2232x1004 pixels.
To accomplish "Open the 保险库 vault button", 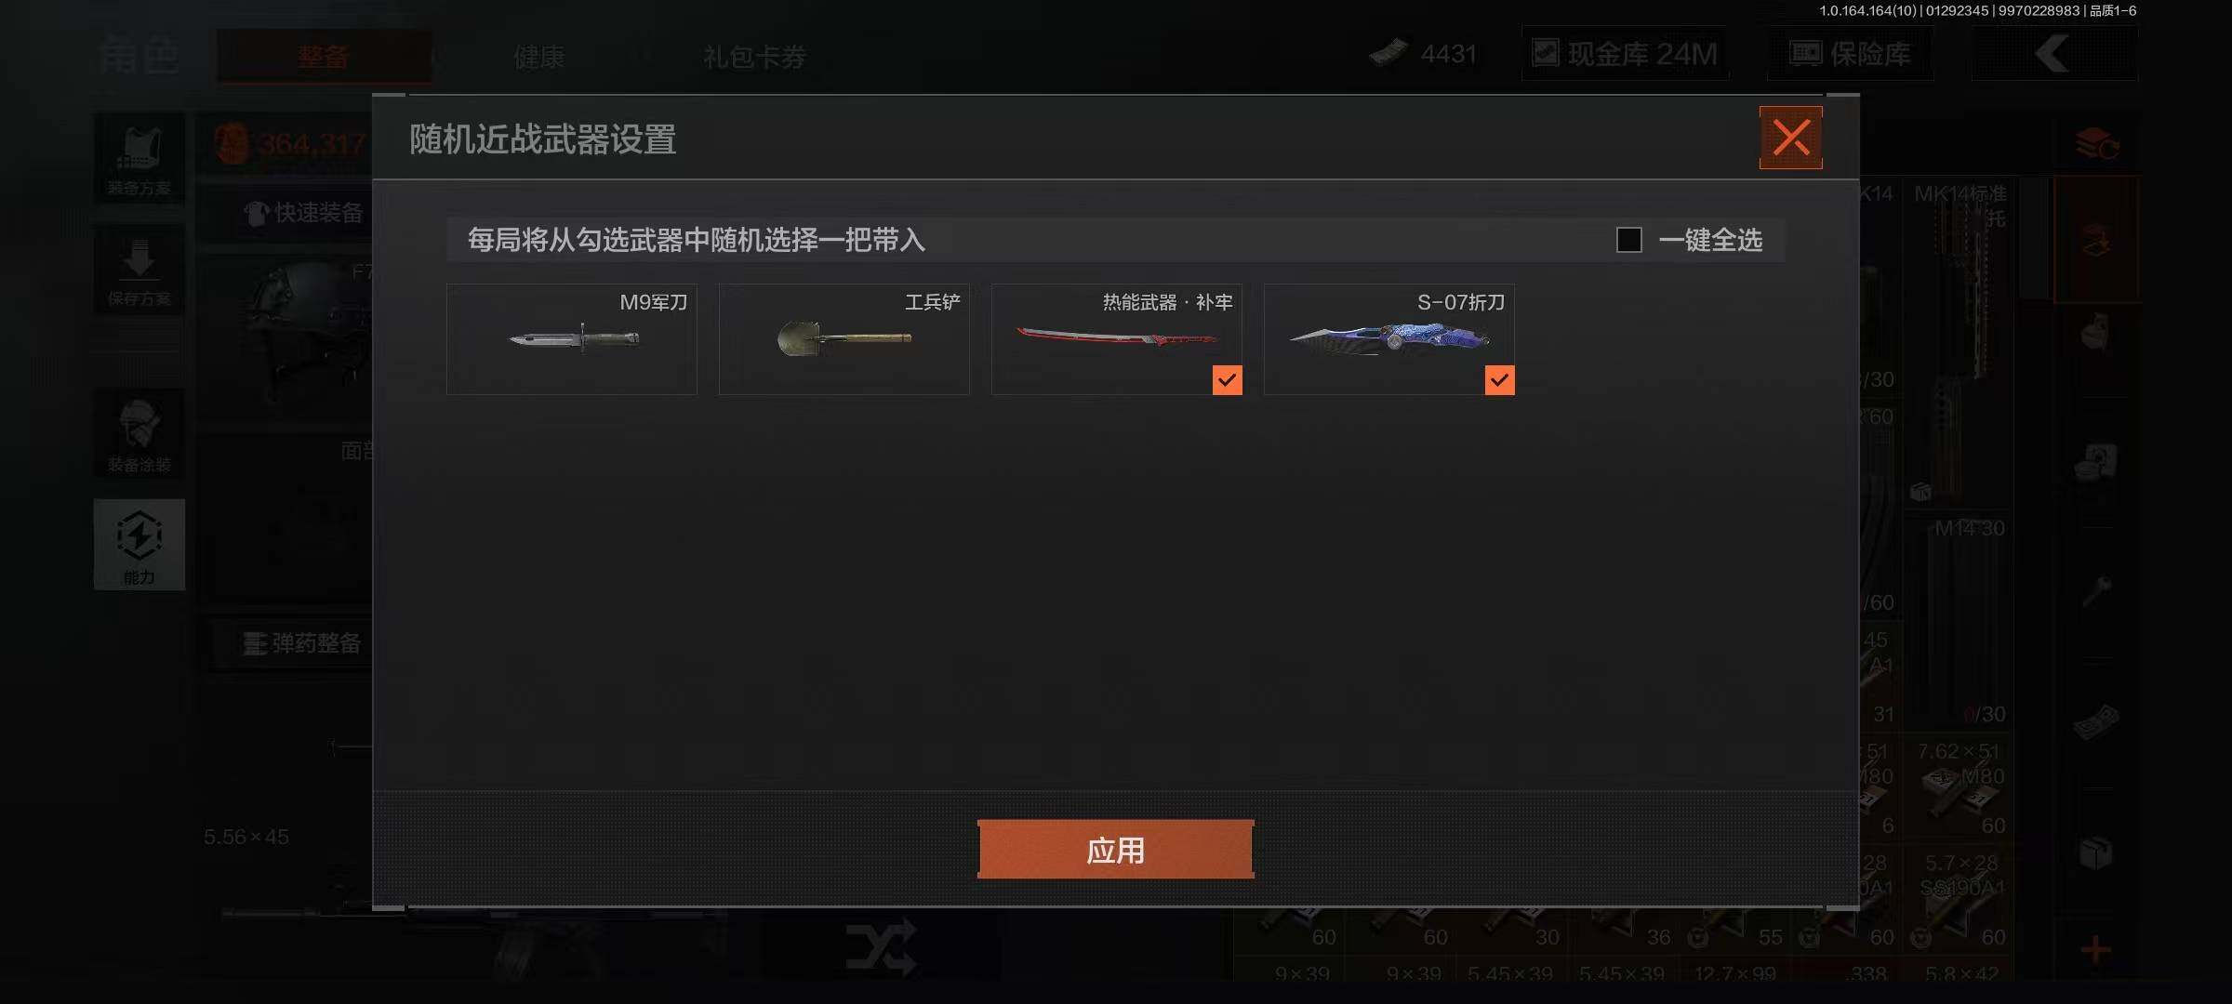I will click(x=1850, y=54).
